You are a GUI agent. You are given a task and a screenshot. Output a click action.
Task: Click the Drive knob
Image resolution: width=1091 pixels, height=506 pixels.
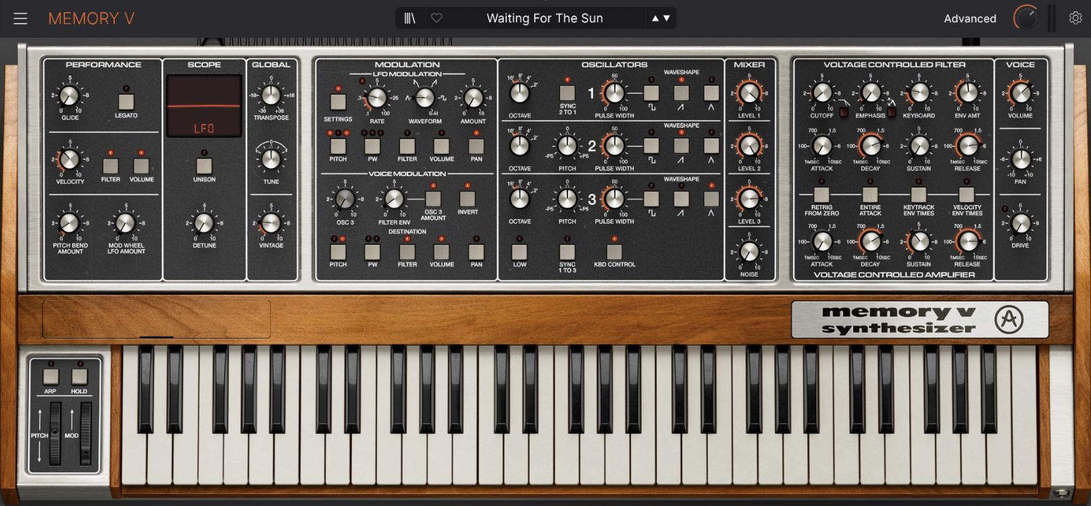pyautogui.click(x=1020, y=223)
